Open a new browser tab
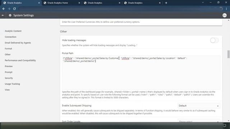 166,3
